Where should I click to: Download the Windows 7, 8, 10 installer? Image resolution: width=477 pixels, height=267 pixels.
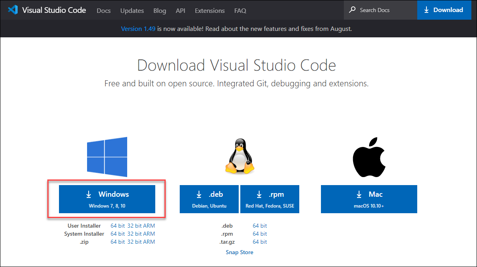click(107, 199)
